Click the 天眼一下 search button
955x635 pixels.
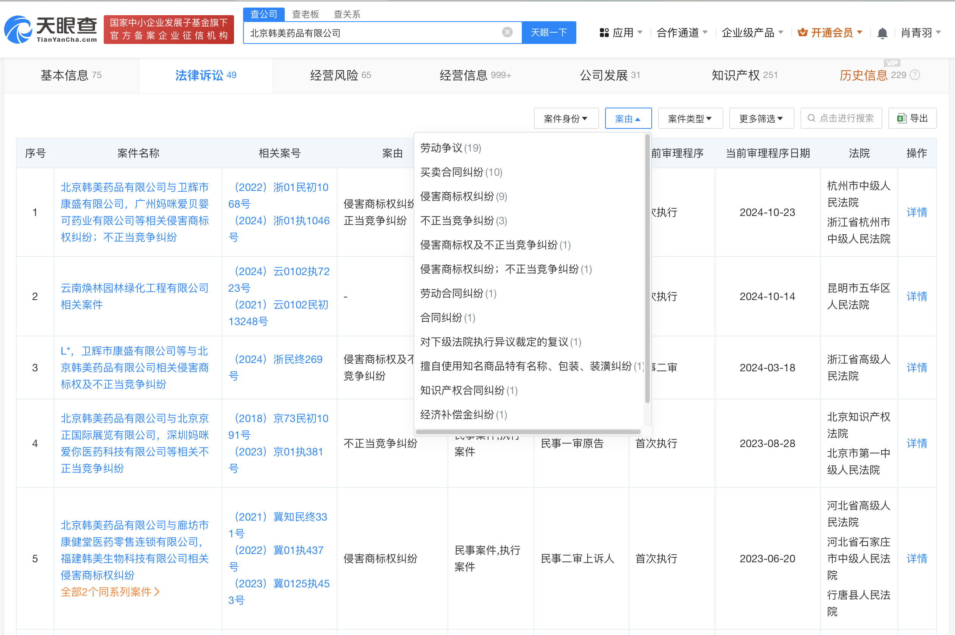[x=549, y=33]
